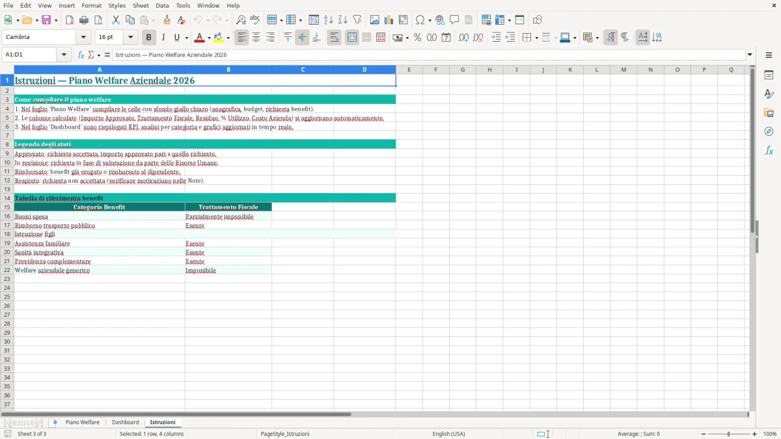
Task: Toggle Center Vertically alignment
Action: tap(302, 38)
